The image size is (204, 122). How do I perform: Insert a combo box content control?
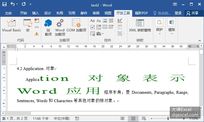pos(99,27)
